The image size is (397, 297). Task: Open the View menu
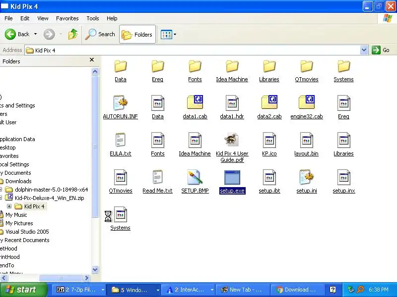coord(43,18)
